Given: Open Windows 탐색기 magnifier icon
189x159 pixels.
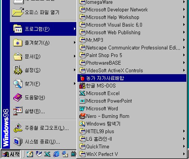Looking at the screenshot, I should point(82,124).
